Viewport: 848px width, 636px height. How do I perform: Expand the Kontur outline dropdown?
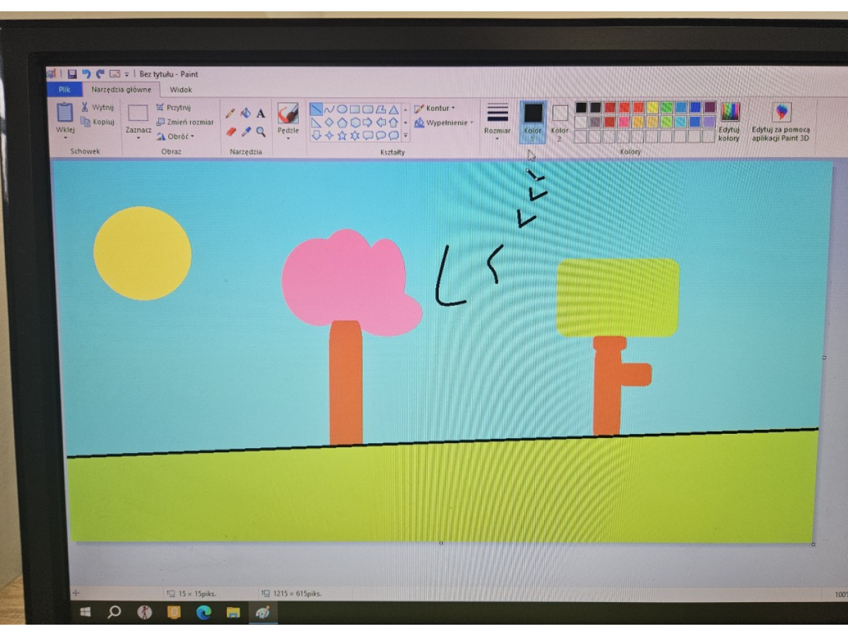point(435,109)
